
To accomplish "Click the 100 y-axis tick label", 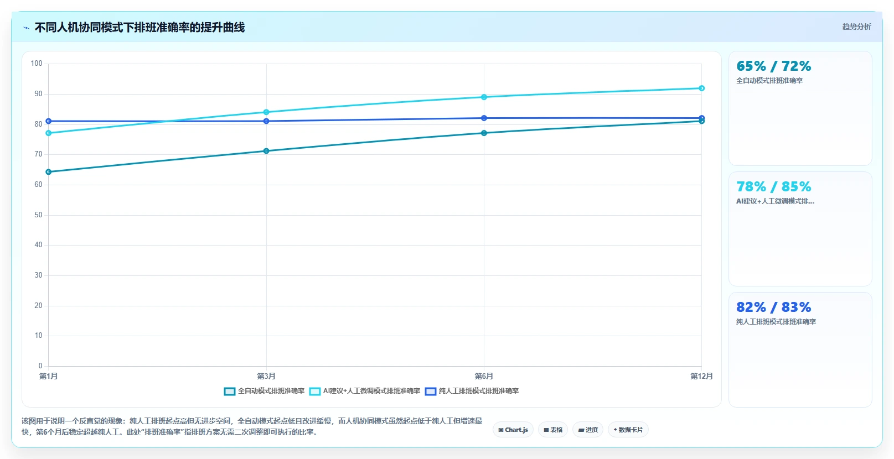I will coord(37,64).
